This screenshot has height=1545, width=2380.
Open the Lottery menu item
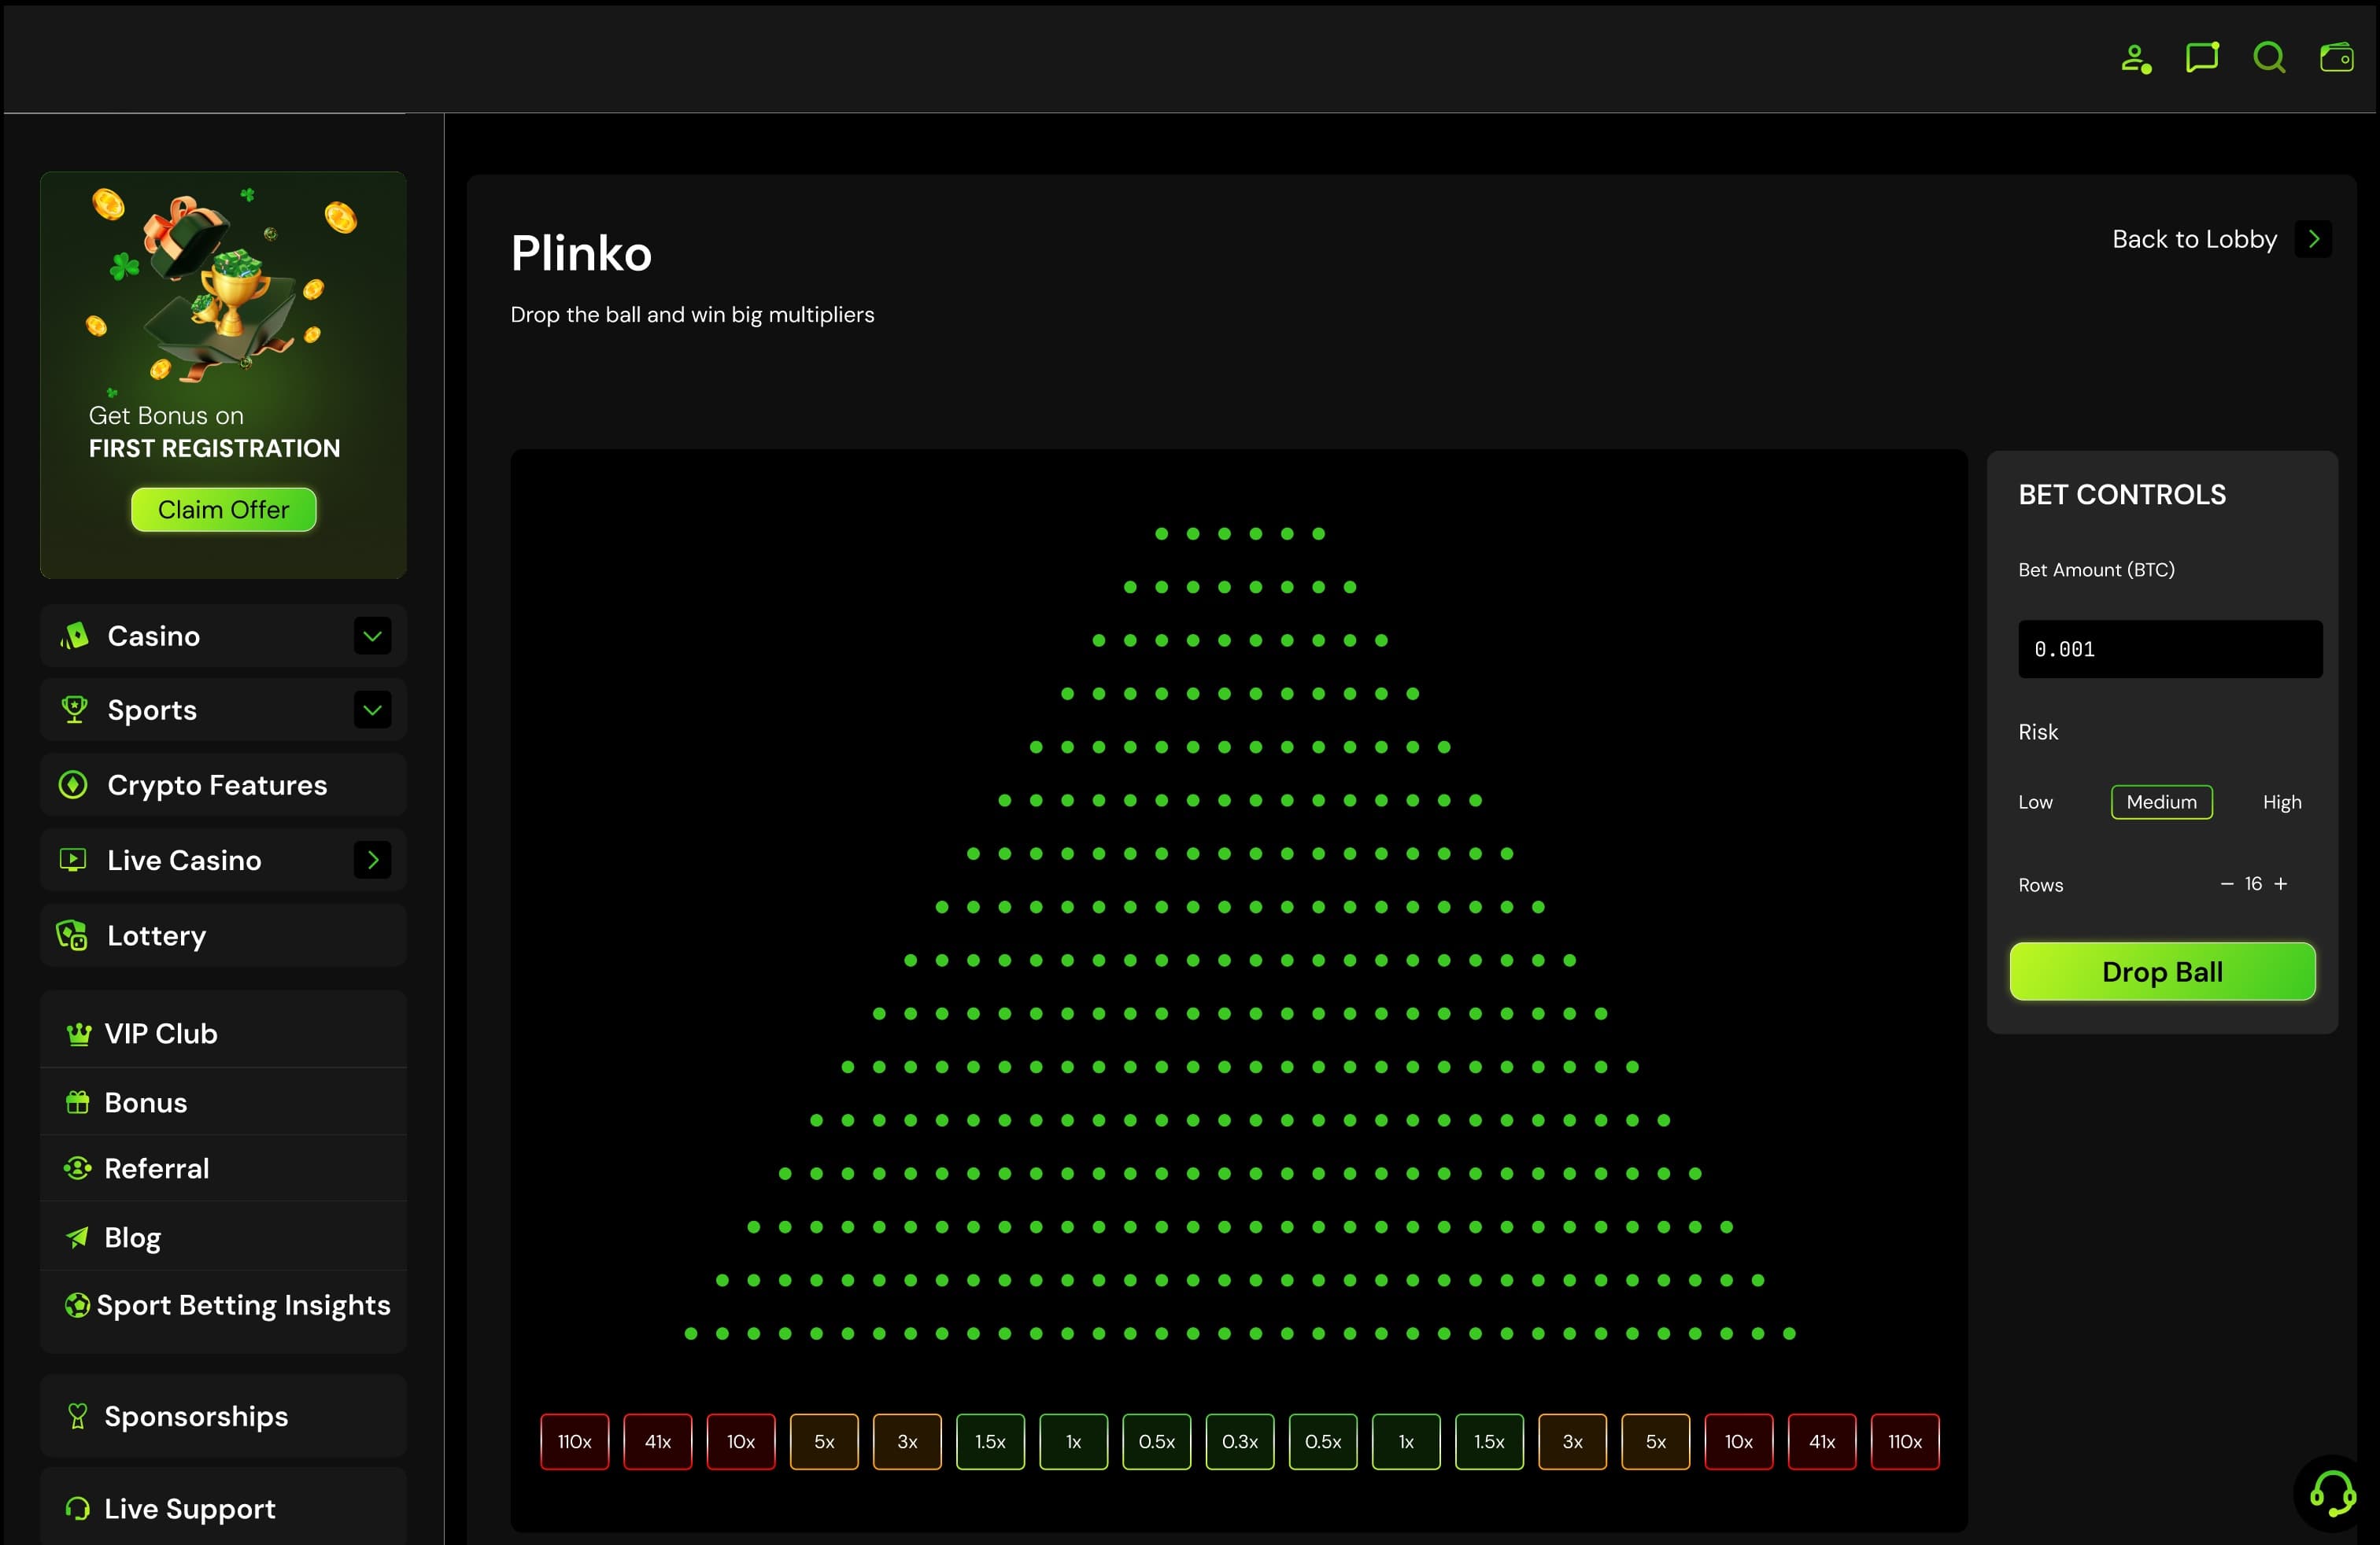223,935
